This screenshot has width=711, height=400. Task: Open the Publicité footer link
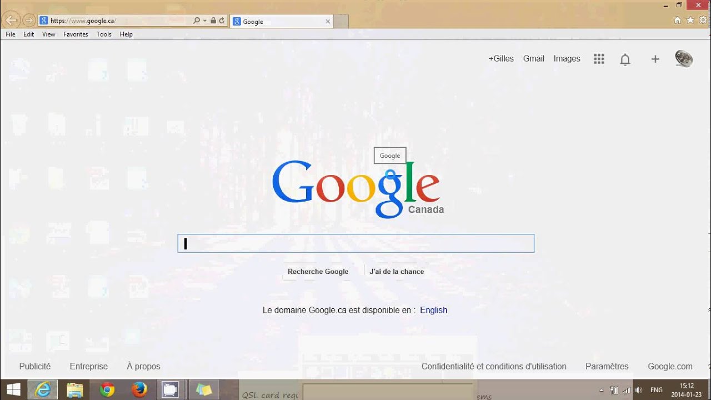[x=35, y=366]
